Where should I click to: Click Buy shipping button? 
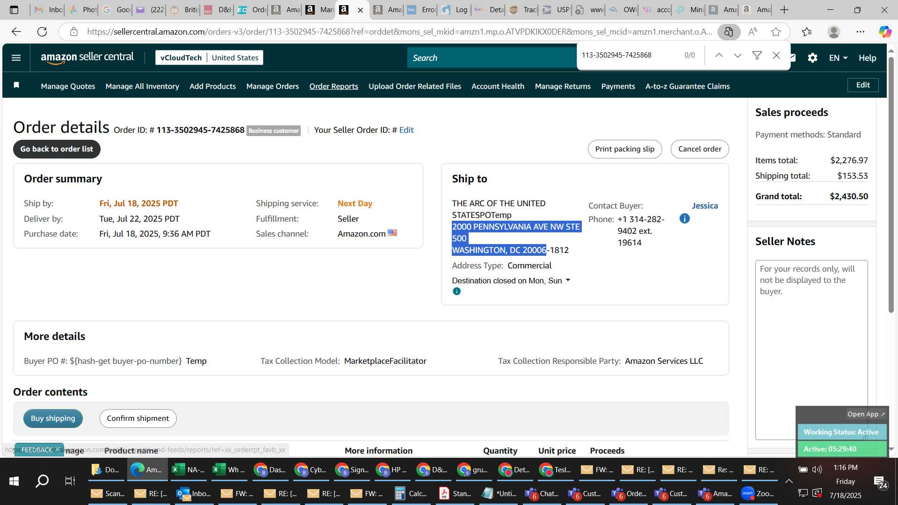tap(53, 418)
